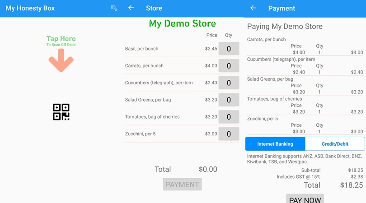Click the My Demo Store title

pyautogui.click(x=183, y=23)
